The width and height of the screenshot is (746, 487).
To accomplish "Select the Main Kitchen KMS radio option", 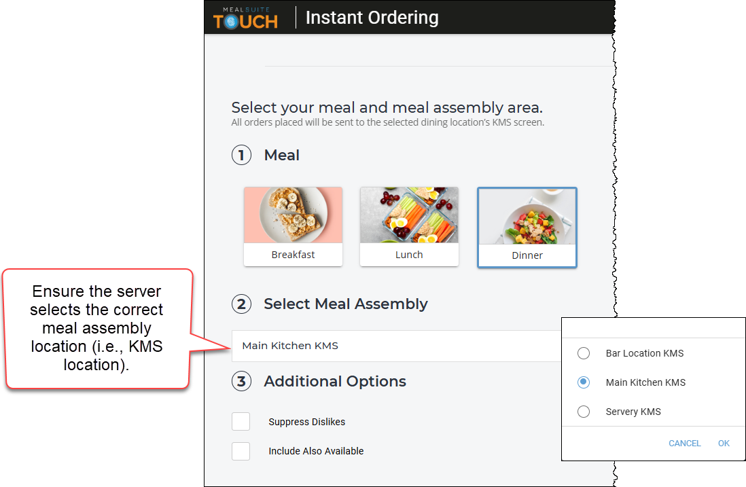I will 584,382.
